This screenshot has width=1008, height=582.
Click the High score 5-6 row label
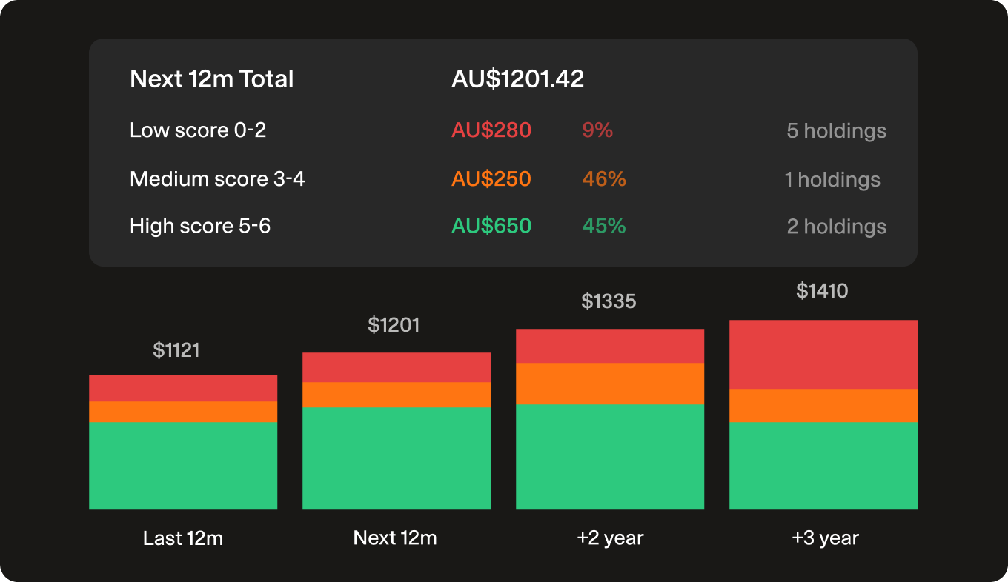coord(200,226)
